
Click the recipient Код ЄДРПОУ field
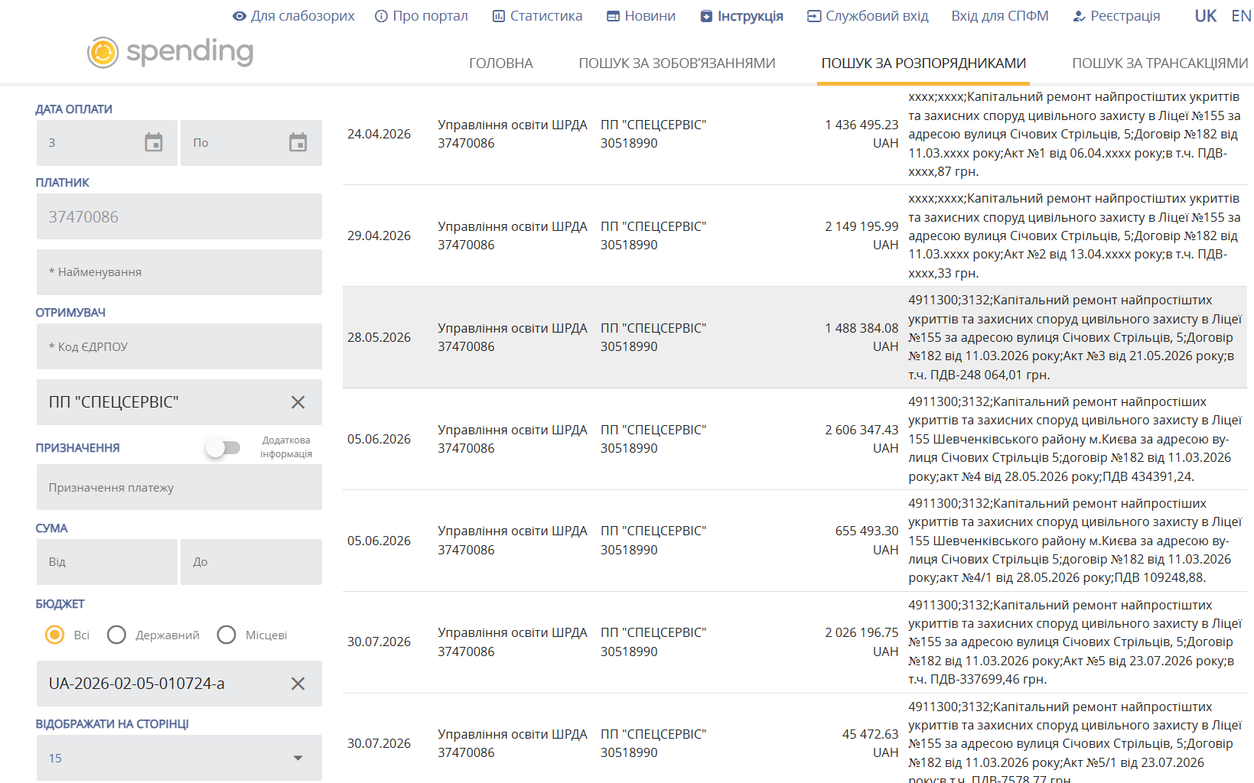179,346
